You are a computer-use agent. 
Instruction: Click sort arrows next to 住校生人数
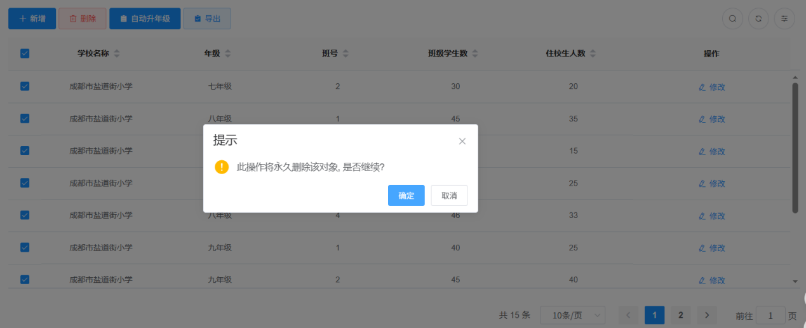[x=593, y=54]
